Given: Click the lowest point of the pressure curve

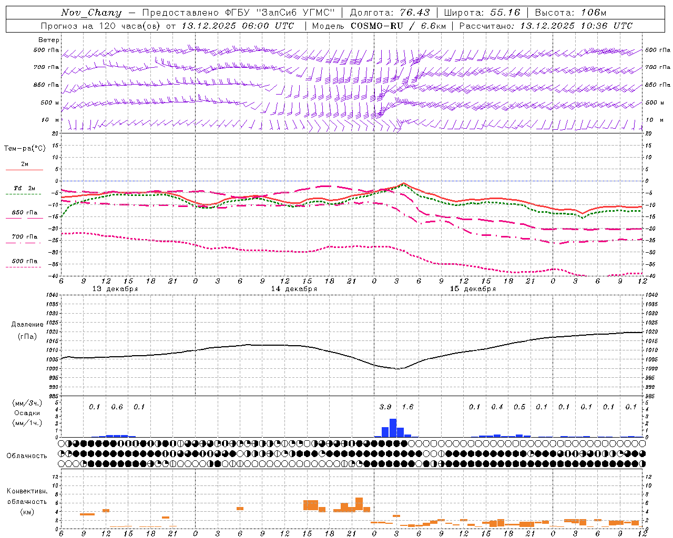Looking at the screenshot, I should [x=398, y=369].
